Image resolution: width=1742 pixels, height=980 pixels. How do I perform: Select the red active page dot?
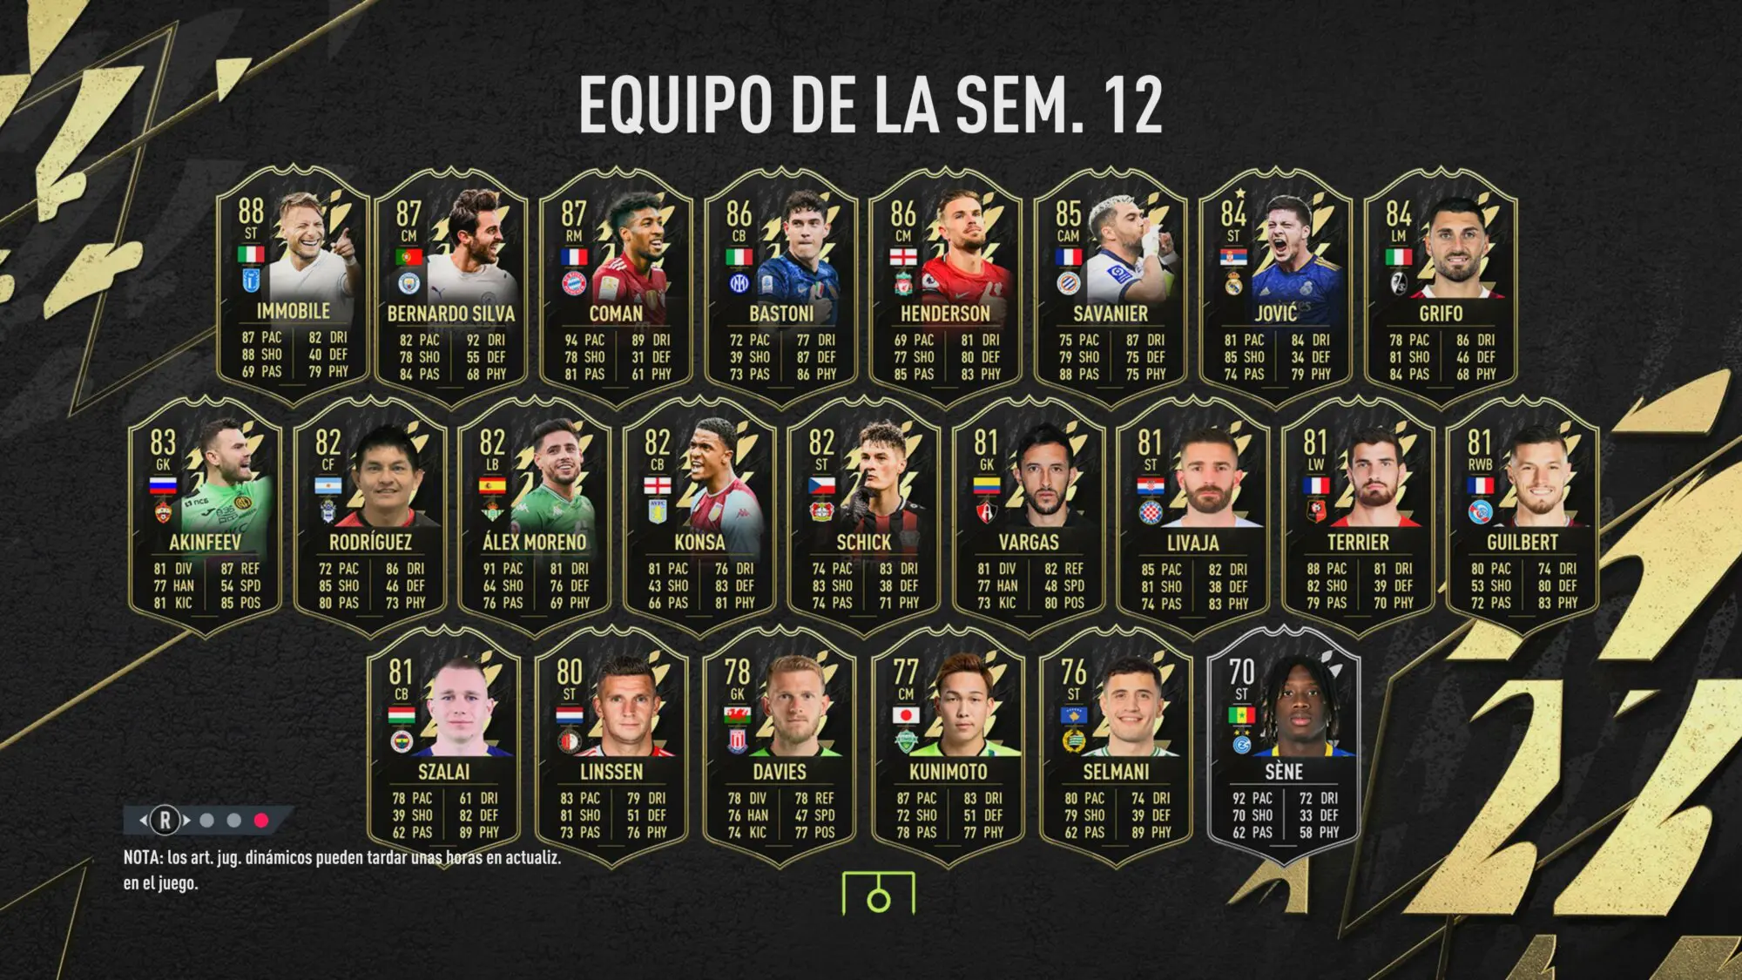point(261,820)
